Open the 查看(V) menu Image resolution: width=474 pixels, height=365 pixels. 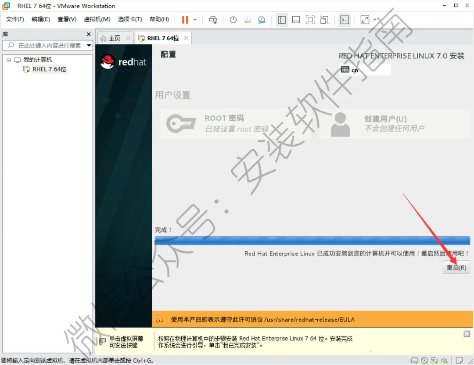(67, 19)
